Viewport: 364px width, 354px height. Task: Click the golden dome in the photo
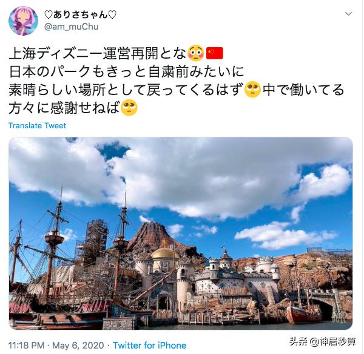[x=165, y=253]
